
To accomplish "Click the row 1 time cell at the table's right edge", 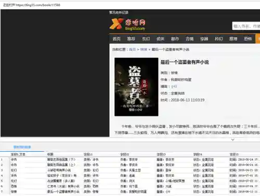I will [x=244, y=160].
